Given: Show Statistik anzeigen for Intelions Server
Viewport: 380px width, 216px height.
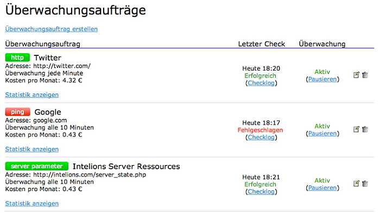Looking at the screenshot, I should [31, 204].
